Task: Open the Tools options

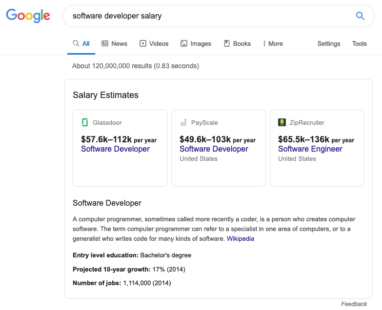Action: (x=360, y=43)
